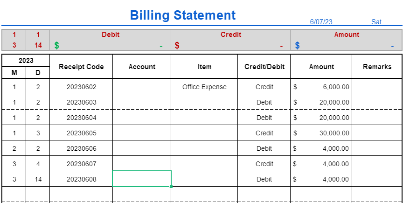Screen dimensions: 403x203
Task: Click the green dollar sign debit total
Action: pyautogui.click(x=57, y=46)
